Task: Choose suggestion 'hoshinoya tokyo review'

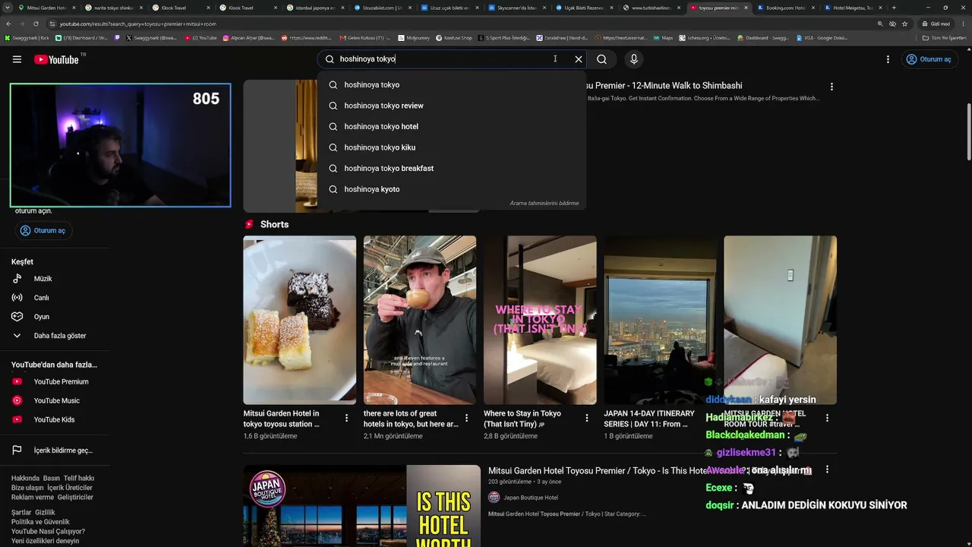Action: 452,106
